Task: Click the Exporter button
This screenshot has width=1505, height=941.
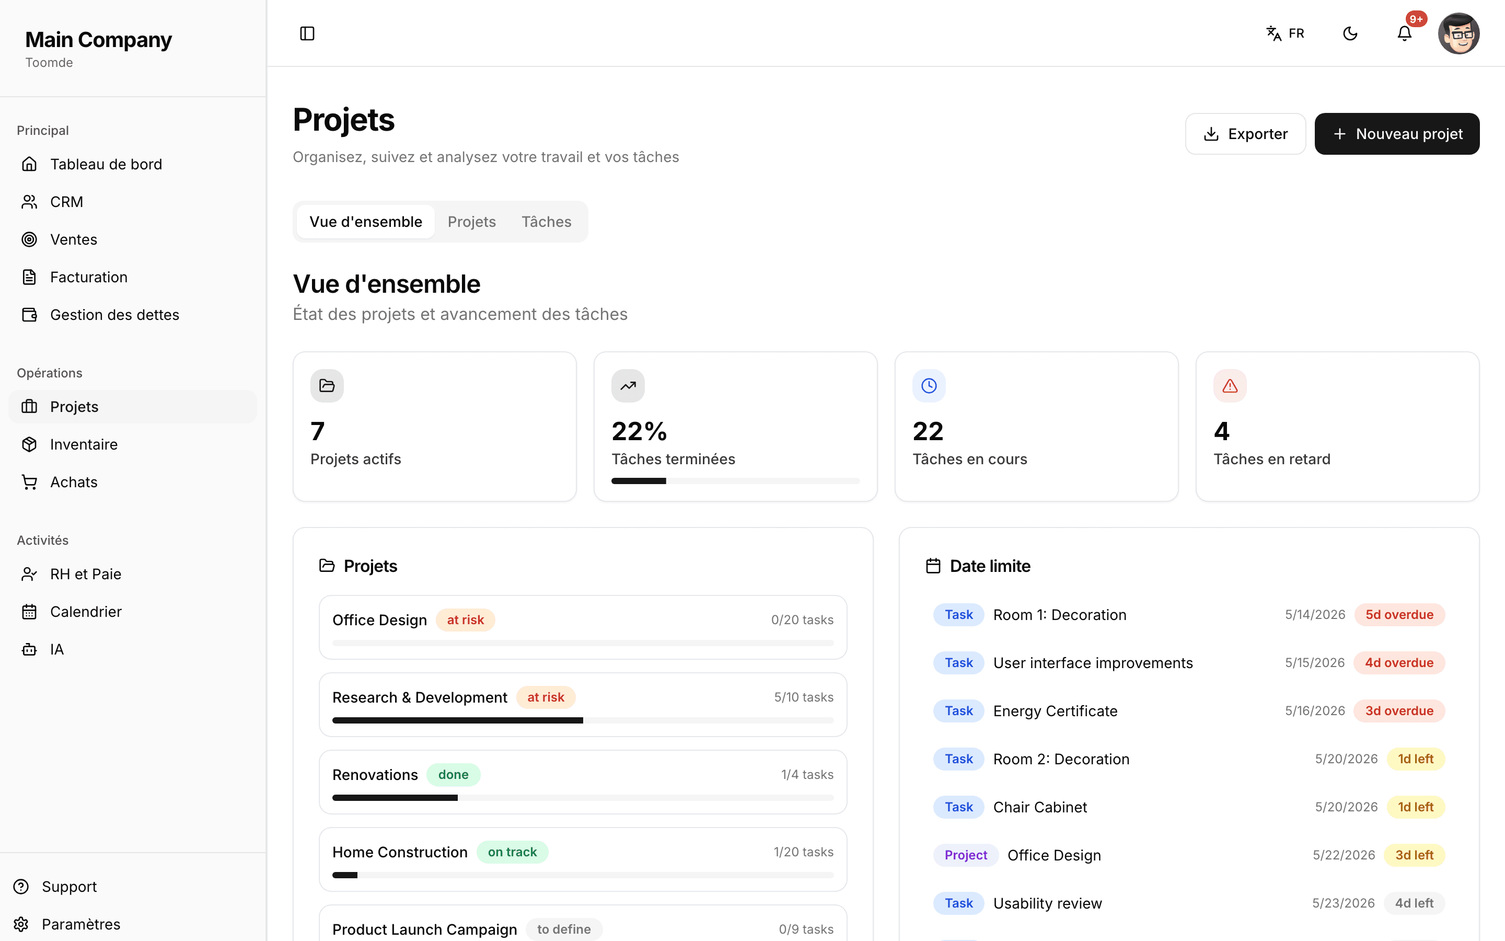Action: point(1245,134)
